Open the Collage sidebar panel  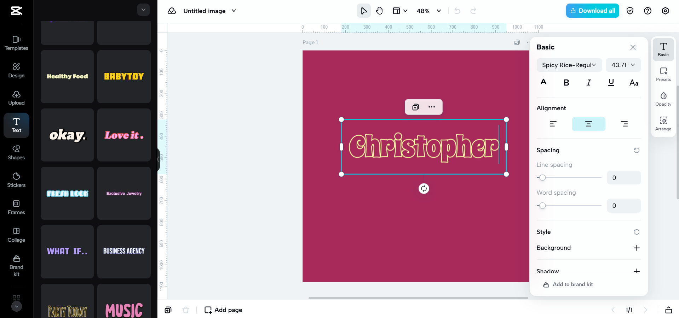pyautogui.click(x=16, y=235)
